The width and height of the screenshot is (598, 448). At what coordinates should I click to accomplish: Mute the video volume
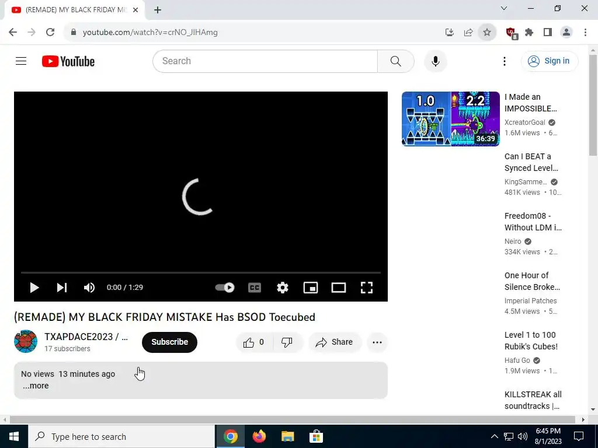point(89,288)
